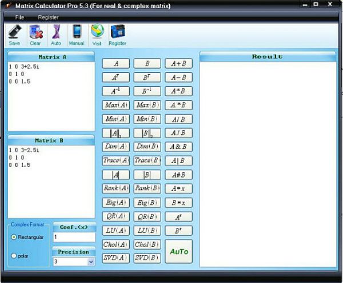Click the QR(A) button
Screen dimensions: 343x283
coord(116,217)
